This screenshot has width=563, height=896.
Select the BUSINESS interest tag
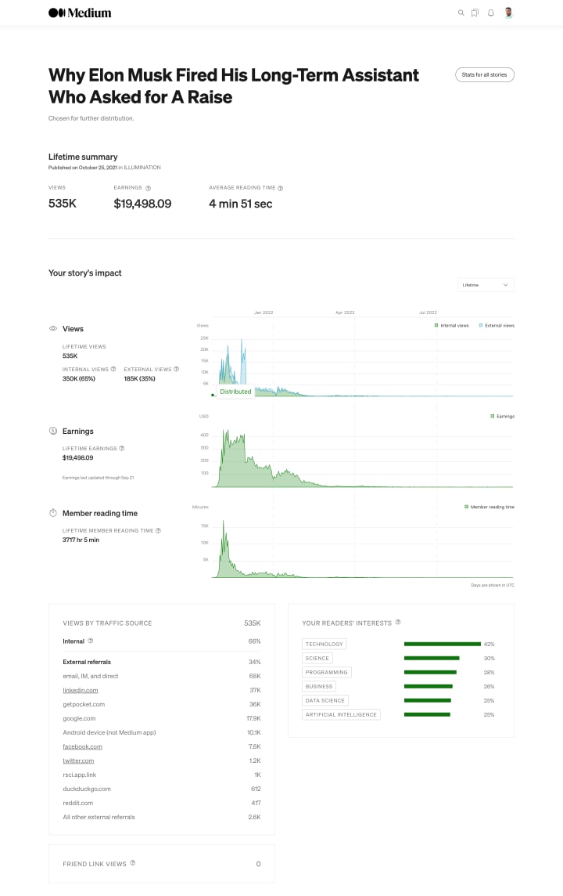point(319,686)
